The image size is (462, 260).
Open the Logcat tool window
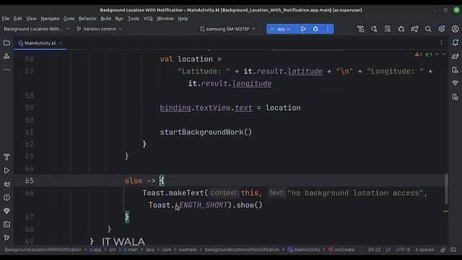click(x=6, y=184)
